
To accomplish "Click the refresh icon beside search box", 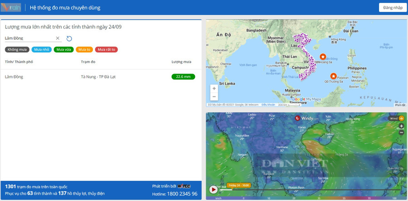I will point(69,38).
